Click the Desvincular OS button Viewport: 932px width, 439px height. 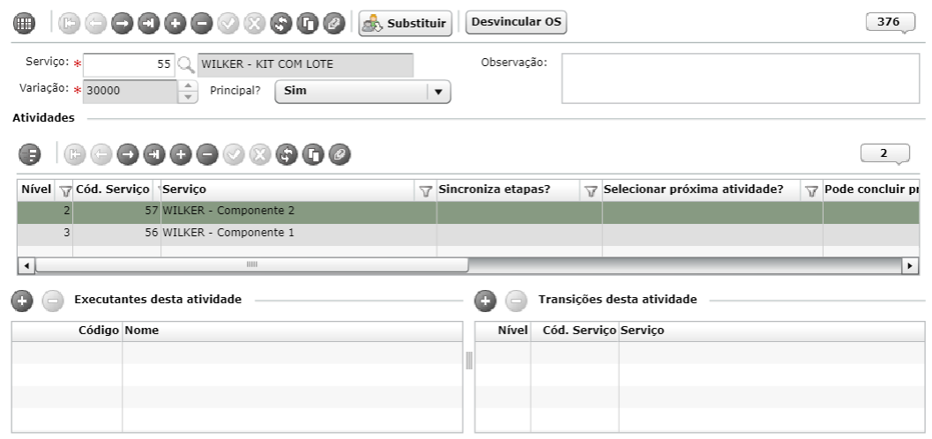(516, 23)
